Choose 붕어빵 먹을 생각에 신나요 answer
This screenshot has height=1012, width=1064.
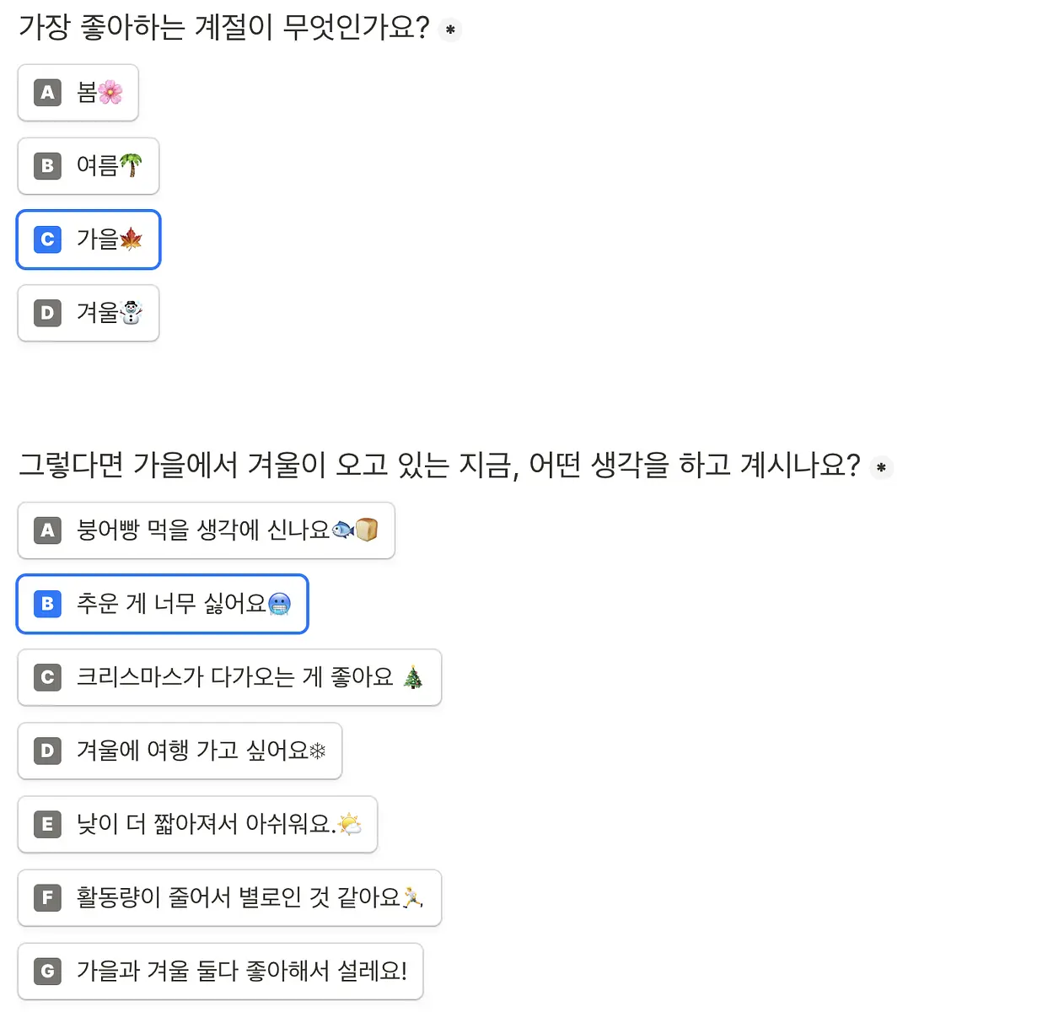click(x=206, y=530)
